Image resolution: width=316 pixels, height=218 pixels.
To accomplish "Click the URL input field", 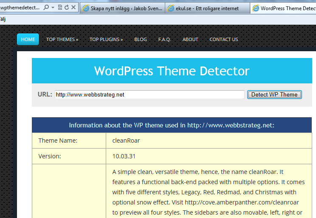I will 150,95.
